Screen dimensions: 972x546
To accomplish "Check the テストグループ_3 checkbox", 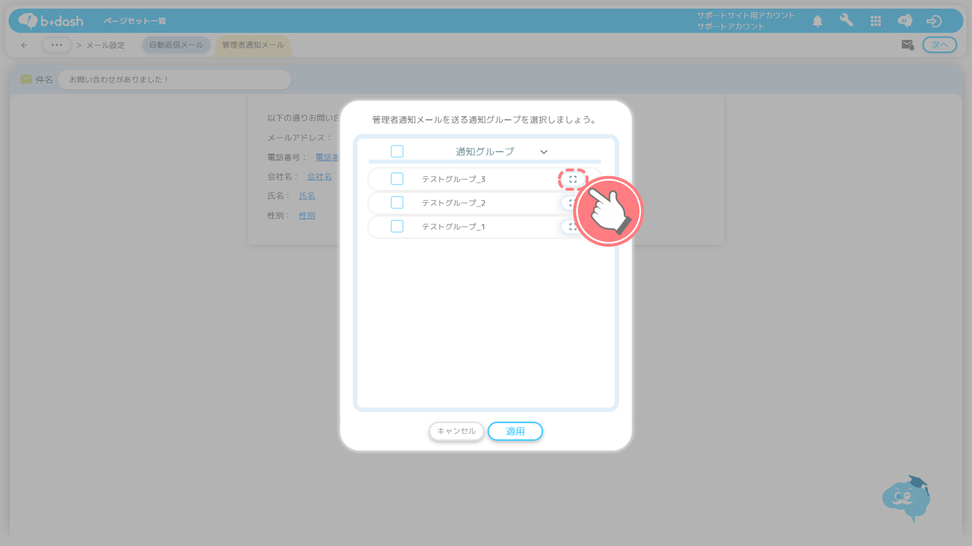I will tap(397, 179).
